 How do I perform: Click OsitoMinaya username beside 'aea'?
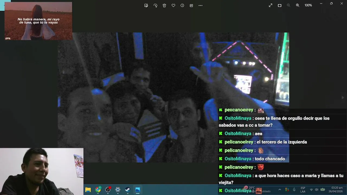pyautogui.click(x=238, y=134)
